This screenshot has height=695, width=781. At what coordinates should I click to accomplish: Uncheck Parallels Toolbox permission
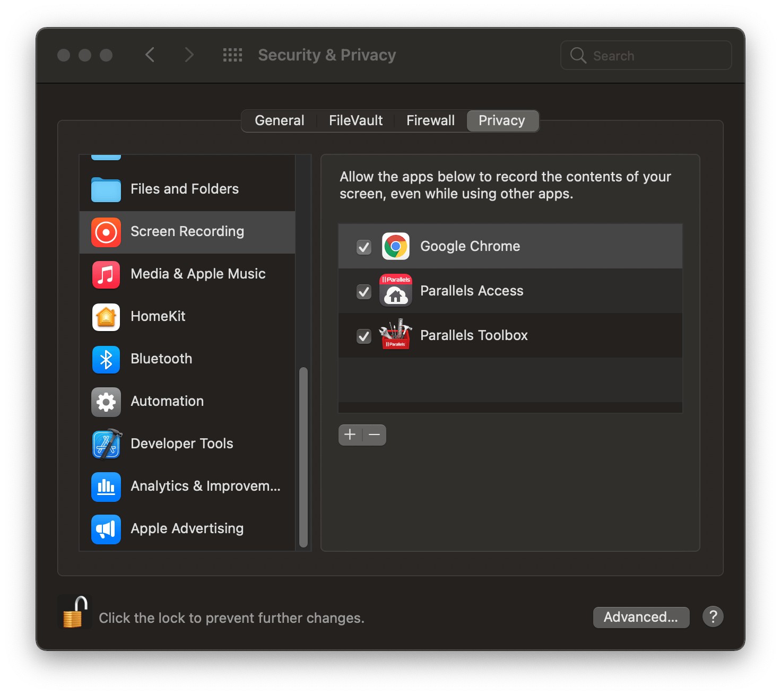tap(364, 335)
